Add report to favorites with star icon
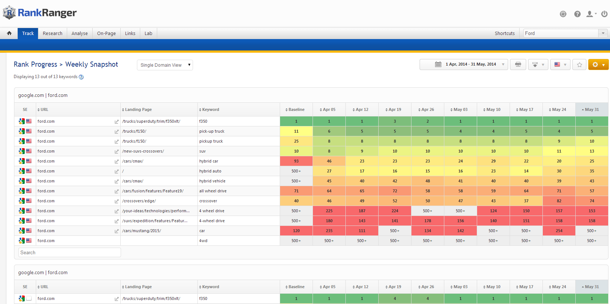This screenshot has width=610, height=304. pos(579,64)
